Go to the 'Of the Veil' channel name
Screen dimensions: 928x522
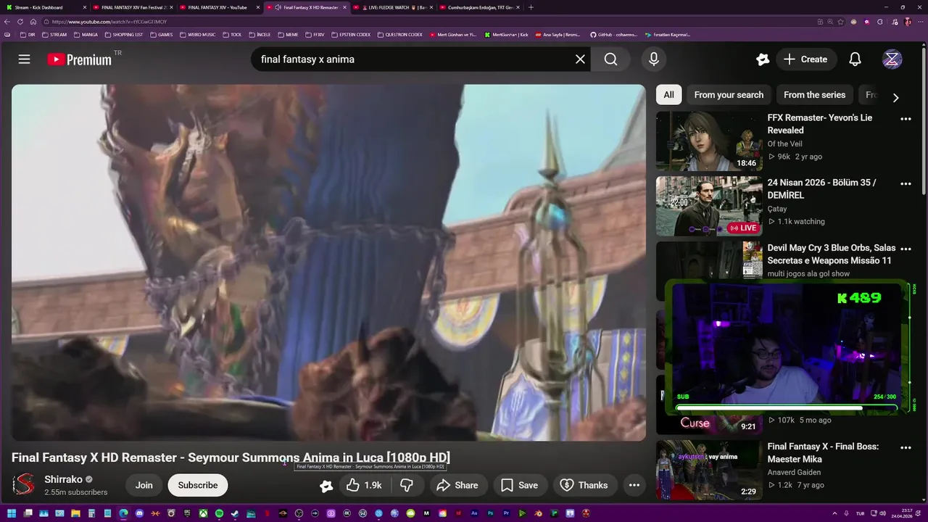pos(784,144)
